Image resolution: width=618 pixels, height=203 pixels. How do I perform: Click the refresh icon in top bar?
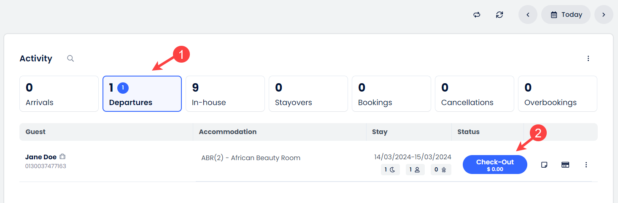[499, 15]
